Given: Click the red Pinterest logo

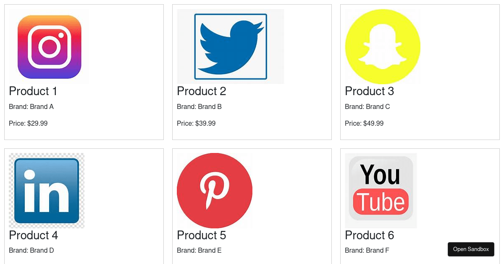Looking at the screenshot, I should click(215, 191).
